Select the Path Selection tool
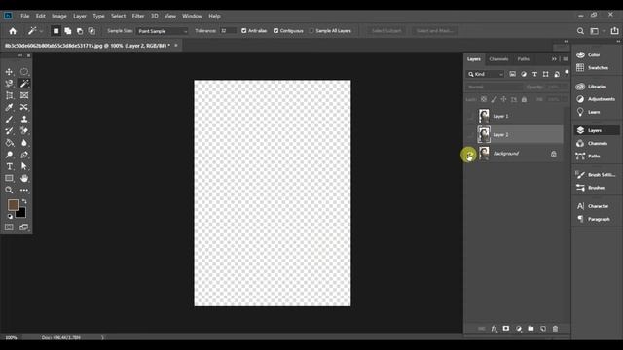 tap(24, 166)
